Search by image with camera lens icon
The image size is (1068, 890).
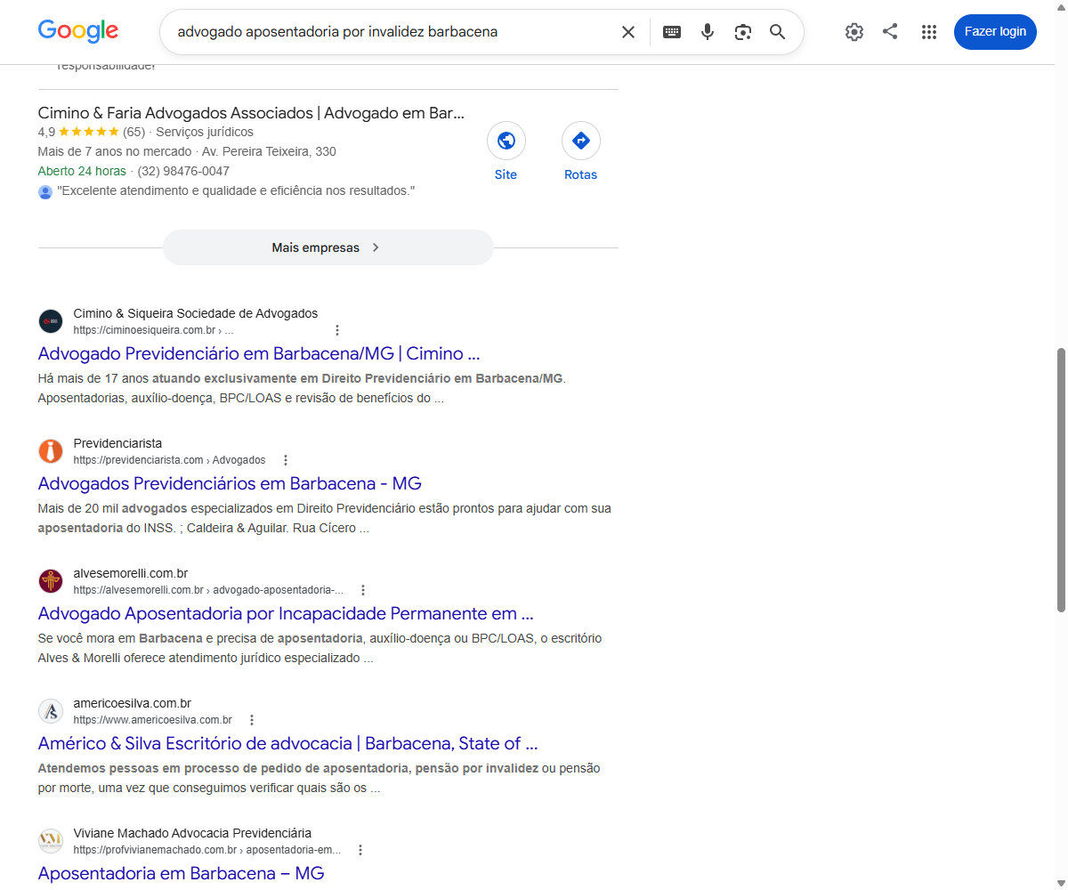point(743,32)
